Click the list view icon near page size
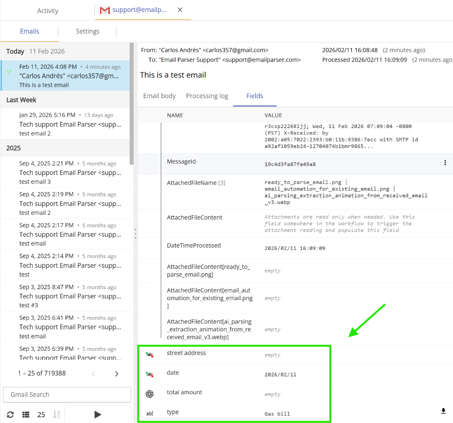This screenshot has width=453, height=423. pos(25,414)
